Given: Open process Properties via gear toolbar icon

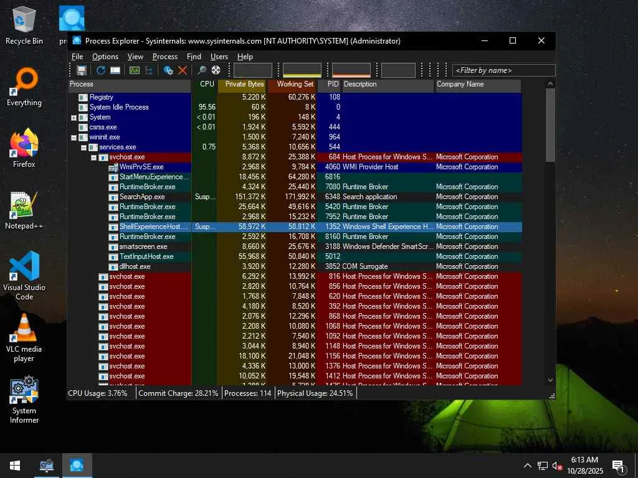Looking at the screenshot, I should 168,70.
